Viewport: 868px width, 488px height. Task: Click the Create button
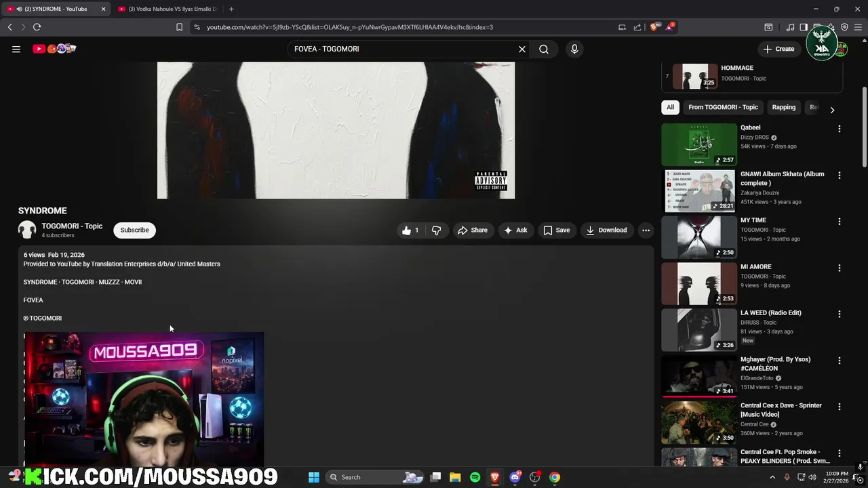[x=778, y=49]
